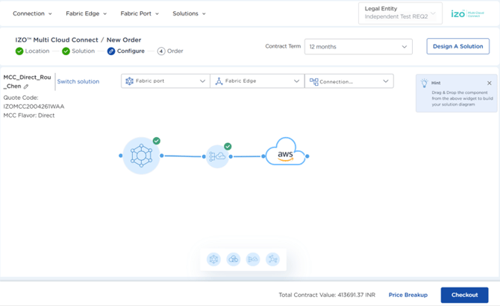The width and height of the screenshot is (500, 306).
Task: Click cloud icon in bottom toolbar
Action: 234,259
